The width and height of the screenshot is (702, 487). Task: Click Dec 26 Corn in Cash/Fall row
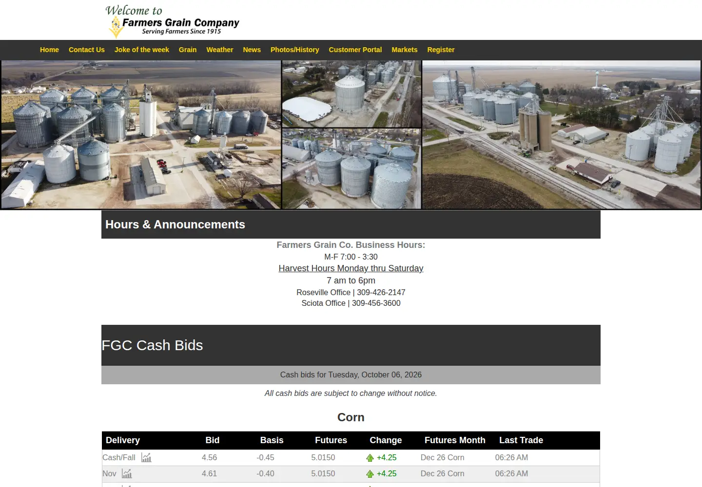click(443, 457)
